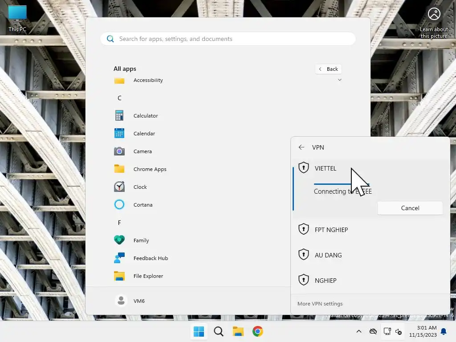Open the clock and date on taskbar
The height and width of the screenshot is (342, 456).
tap(423, 331)
